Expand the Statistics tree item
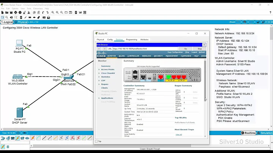The width and height of the screenshot is (273, 153). click(99, 76)
